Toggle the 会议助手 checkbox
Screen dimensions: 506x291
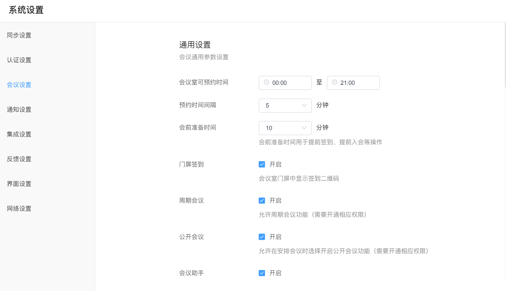point(262,273)
